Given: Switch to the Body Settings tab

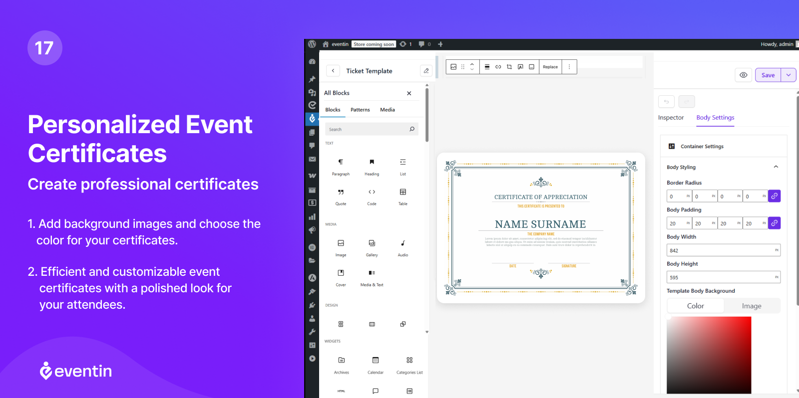Looking at the screenshot, I should point(715,118).
